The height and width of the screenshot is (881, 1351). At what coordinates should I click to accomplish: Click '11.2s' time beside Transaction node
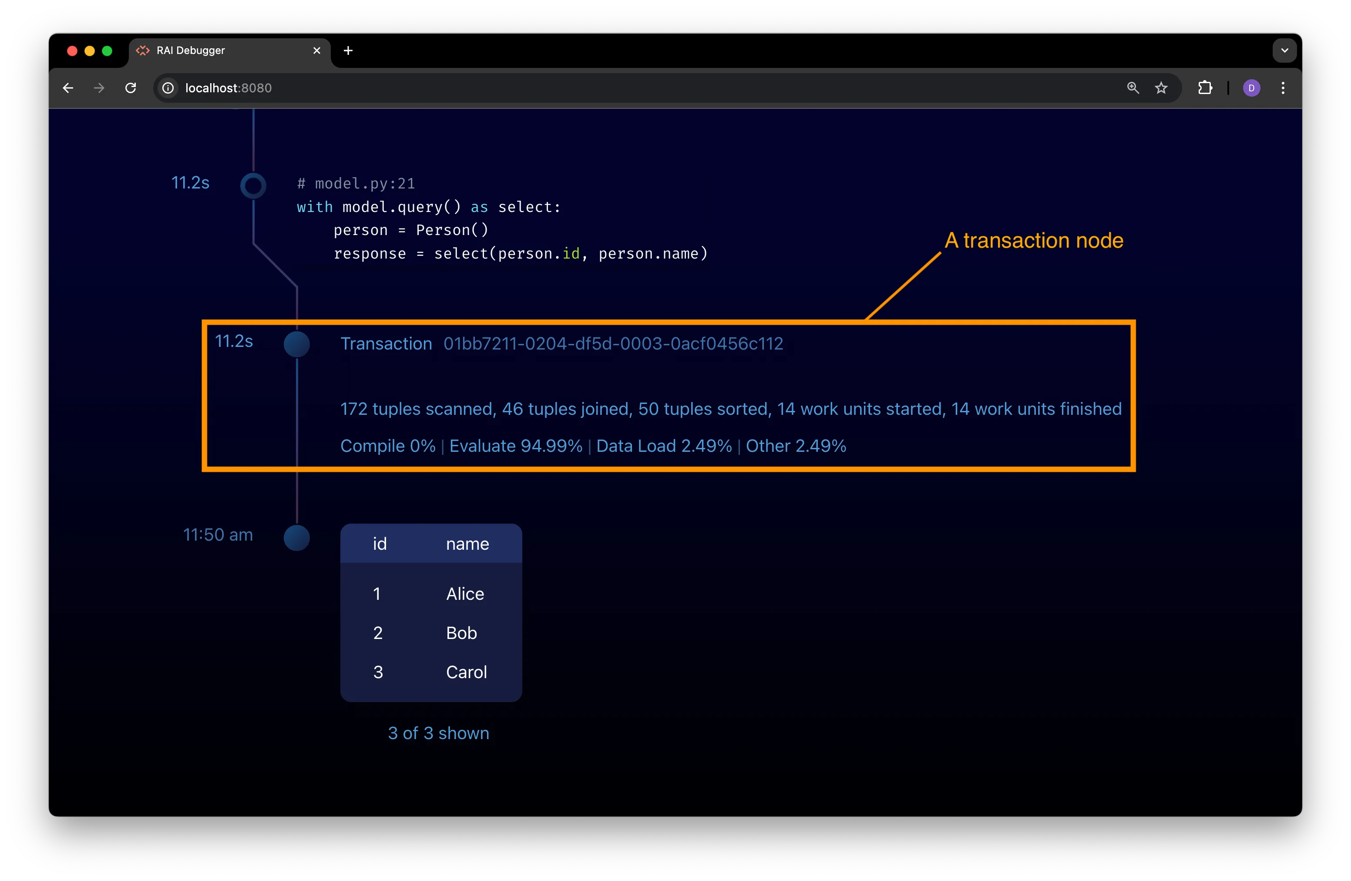(x=233, y=341)
